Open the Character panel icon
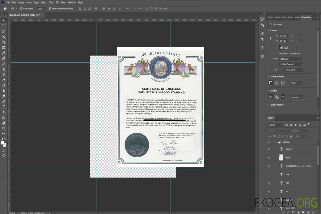The image size is (321, 214). (262, 33)
